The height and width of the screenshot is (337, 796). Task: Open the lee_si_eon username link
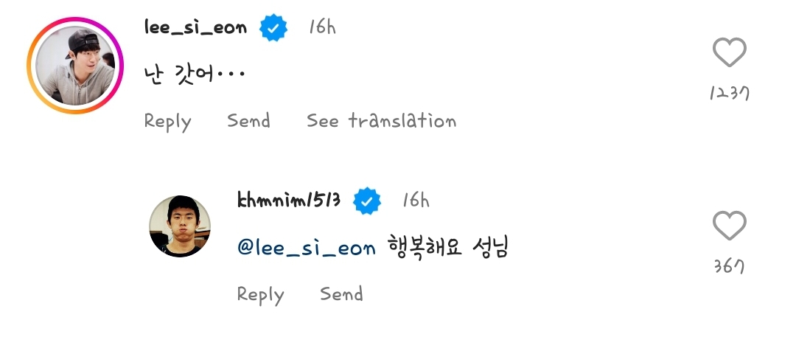point(195,27)
